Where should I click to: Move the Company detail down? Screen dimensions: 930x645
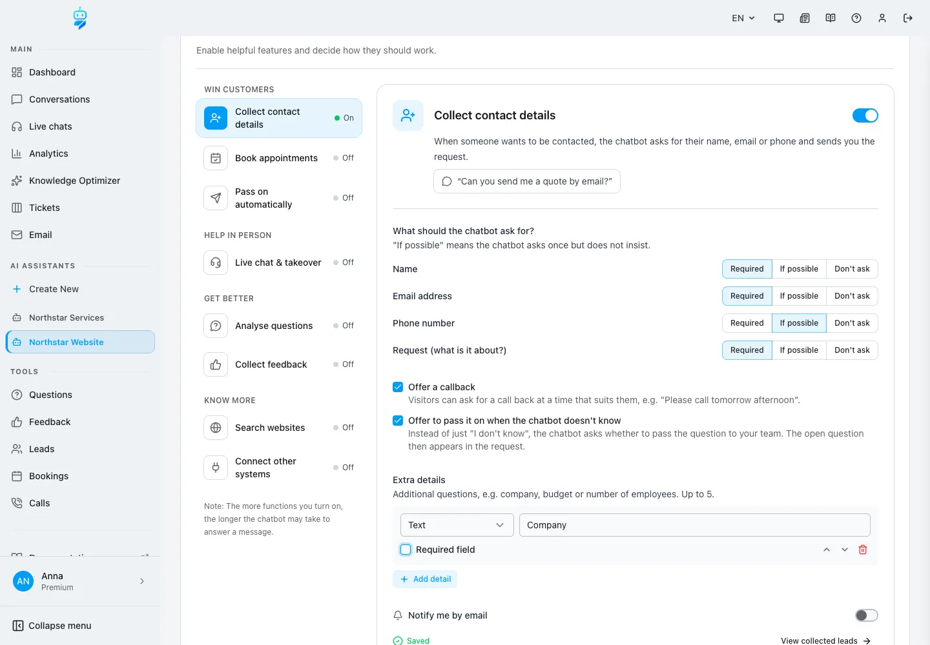(845, 550)
